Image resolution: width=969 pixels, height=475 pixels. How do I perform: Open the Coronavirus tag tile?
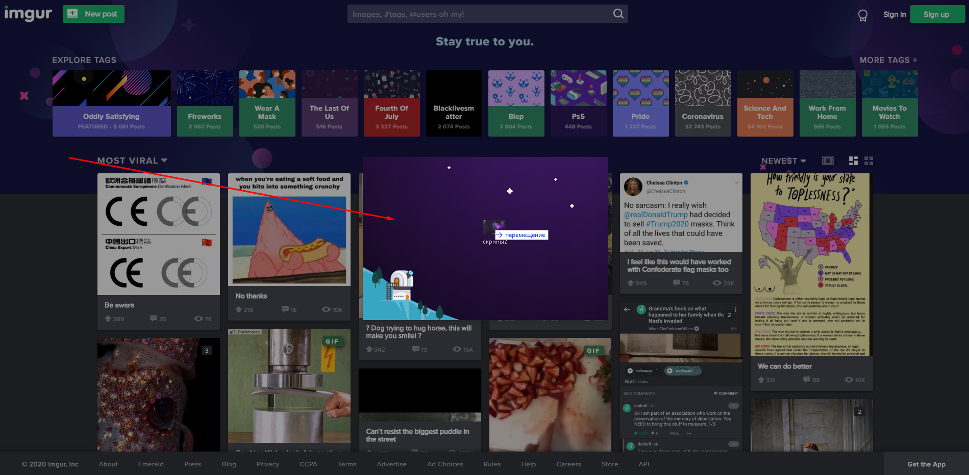703,103
